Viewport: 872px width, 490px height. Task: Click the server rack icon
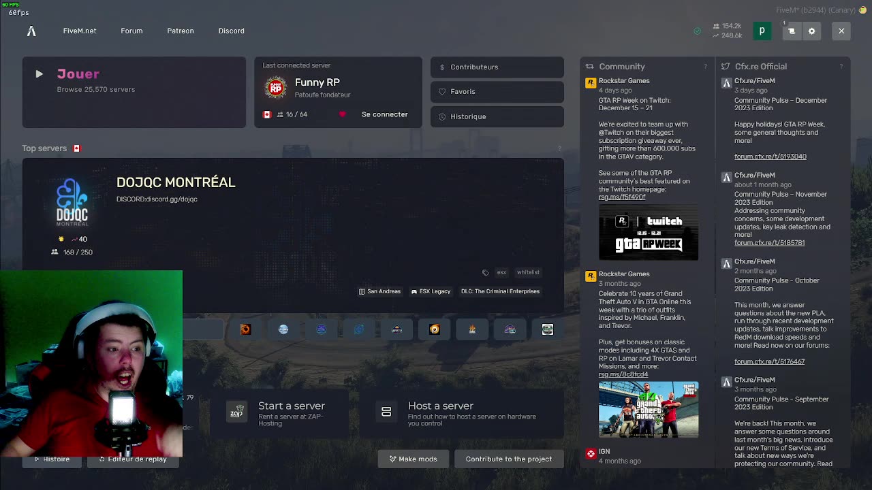coord(386,412)
